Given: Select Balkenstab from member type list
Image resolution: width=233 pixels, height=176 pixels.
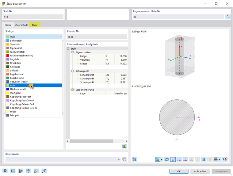Looking at the screenshot, I should click(x=34, y=40).
